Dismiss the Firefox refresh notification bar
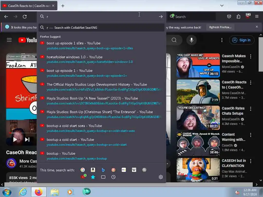The image size is (263, 197). click(x=257, y=27)
